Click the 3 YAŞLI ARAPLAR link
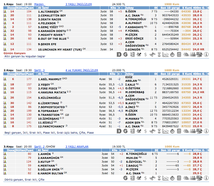Image resolution: width=214 pixels, height=186 pixels. [x=77, y=147]
